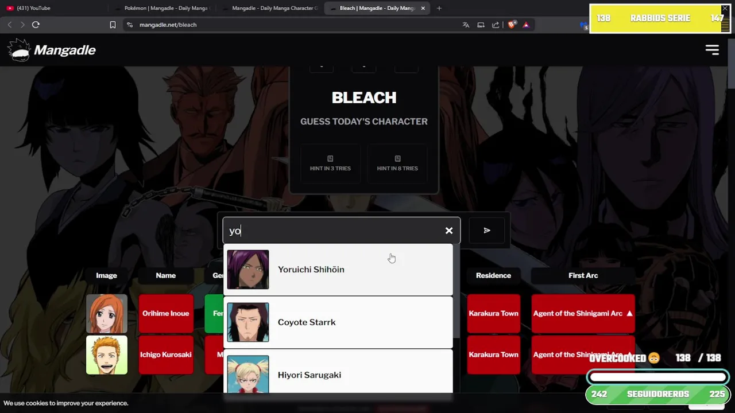This screenshot has width=735, height=413.
Task: Click the Image column header
Action: click(106, 275)
